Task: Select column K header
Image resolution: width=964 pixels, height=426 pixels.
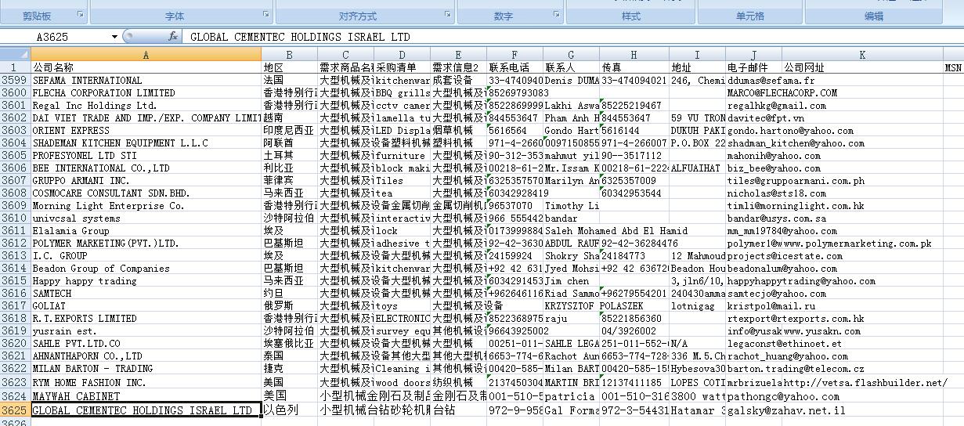Action: (862, 54)
